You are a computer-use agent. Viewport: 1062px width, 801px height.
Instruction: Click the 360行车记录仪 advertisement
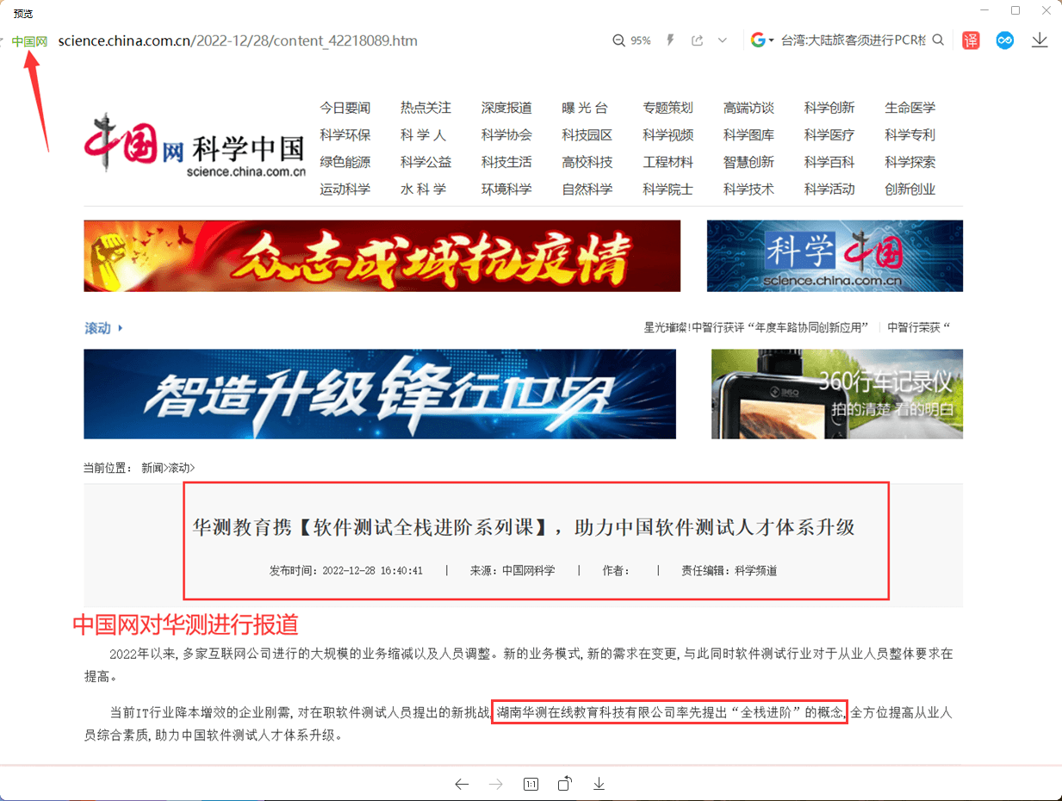[837, 394]
